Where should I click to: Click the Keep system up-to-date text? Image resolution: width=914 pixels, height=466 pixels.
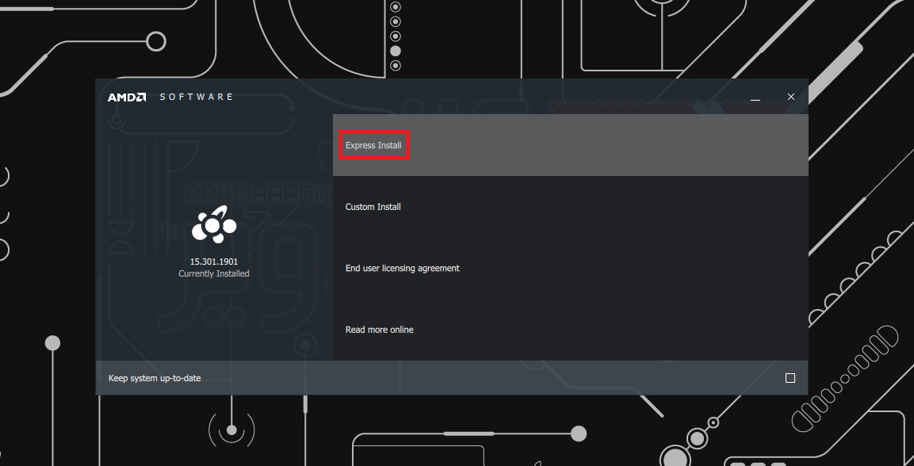[155, 378]
